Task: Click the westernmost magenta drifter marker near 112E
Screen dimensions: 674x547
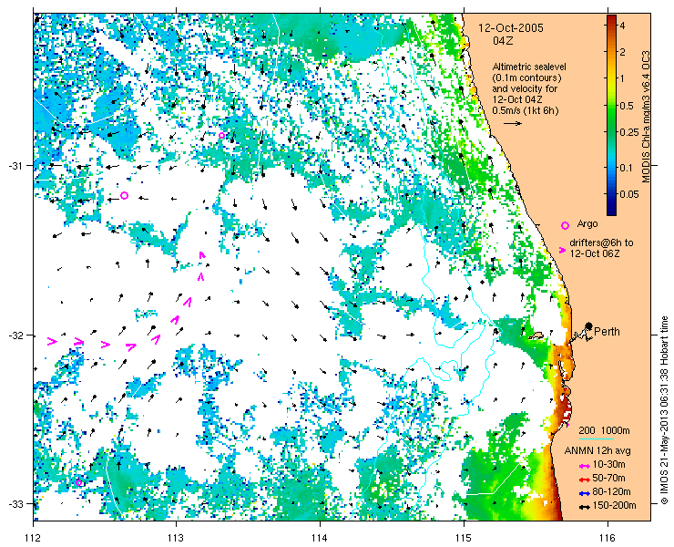Action: pyautogui.click(x=52, y=342)
